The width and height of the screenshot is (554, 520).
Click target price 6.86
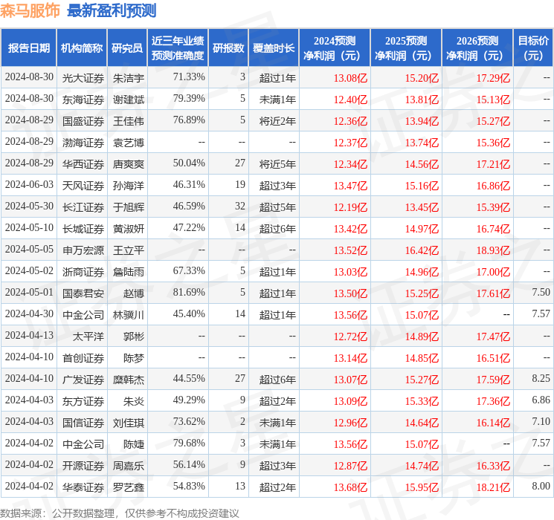(541, 400)
